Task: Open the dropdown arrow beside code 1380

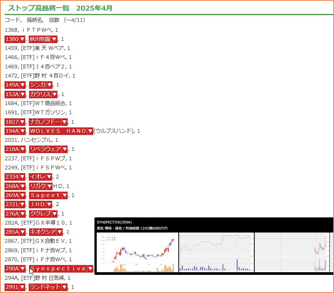Action: point(22,39)
